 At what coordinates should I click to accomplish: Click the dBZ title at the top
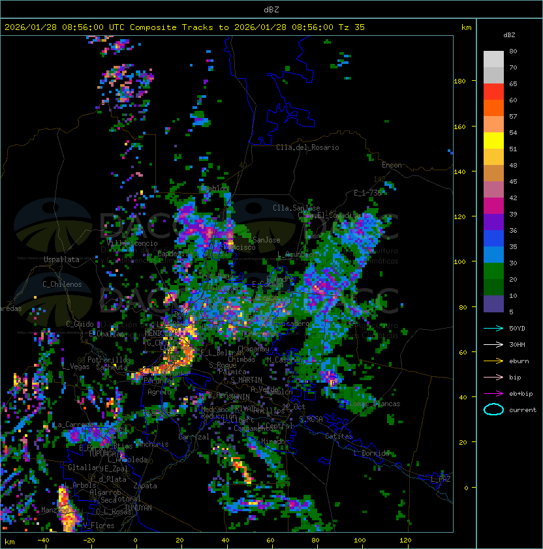(271, 9)
